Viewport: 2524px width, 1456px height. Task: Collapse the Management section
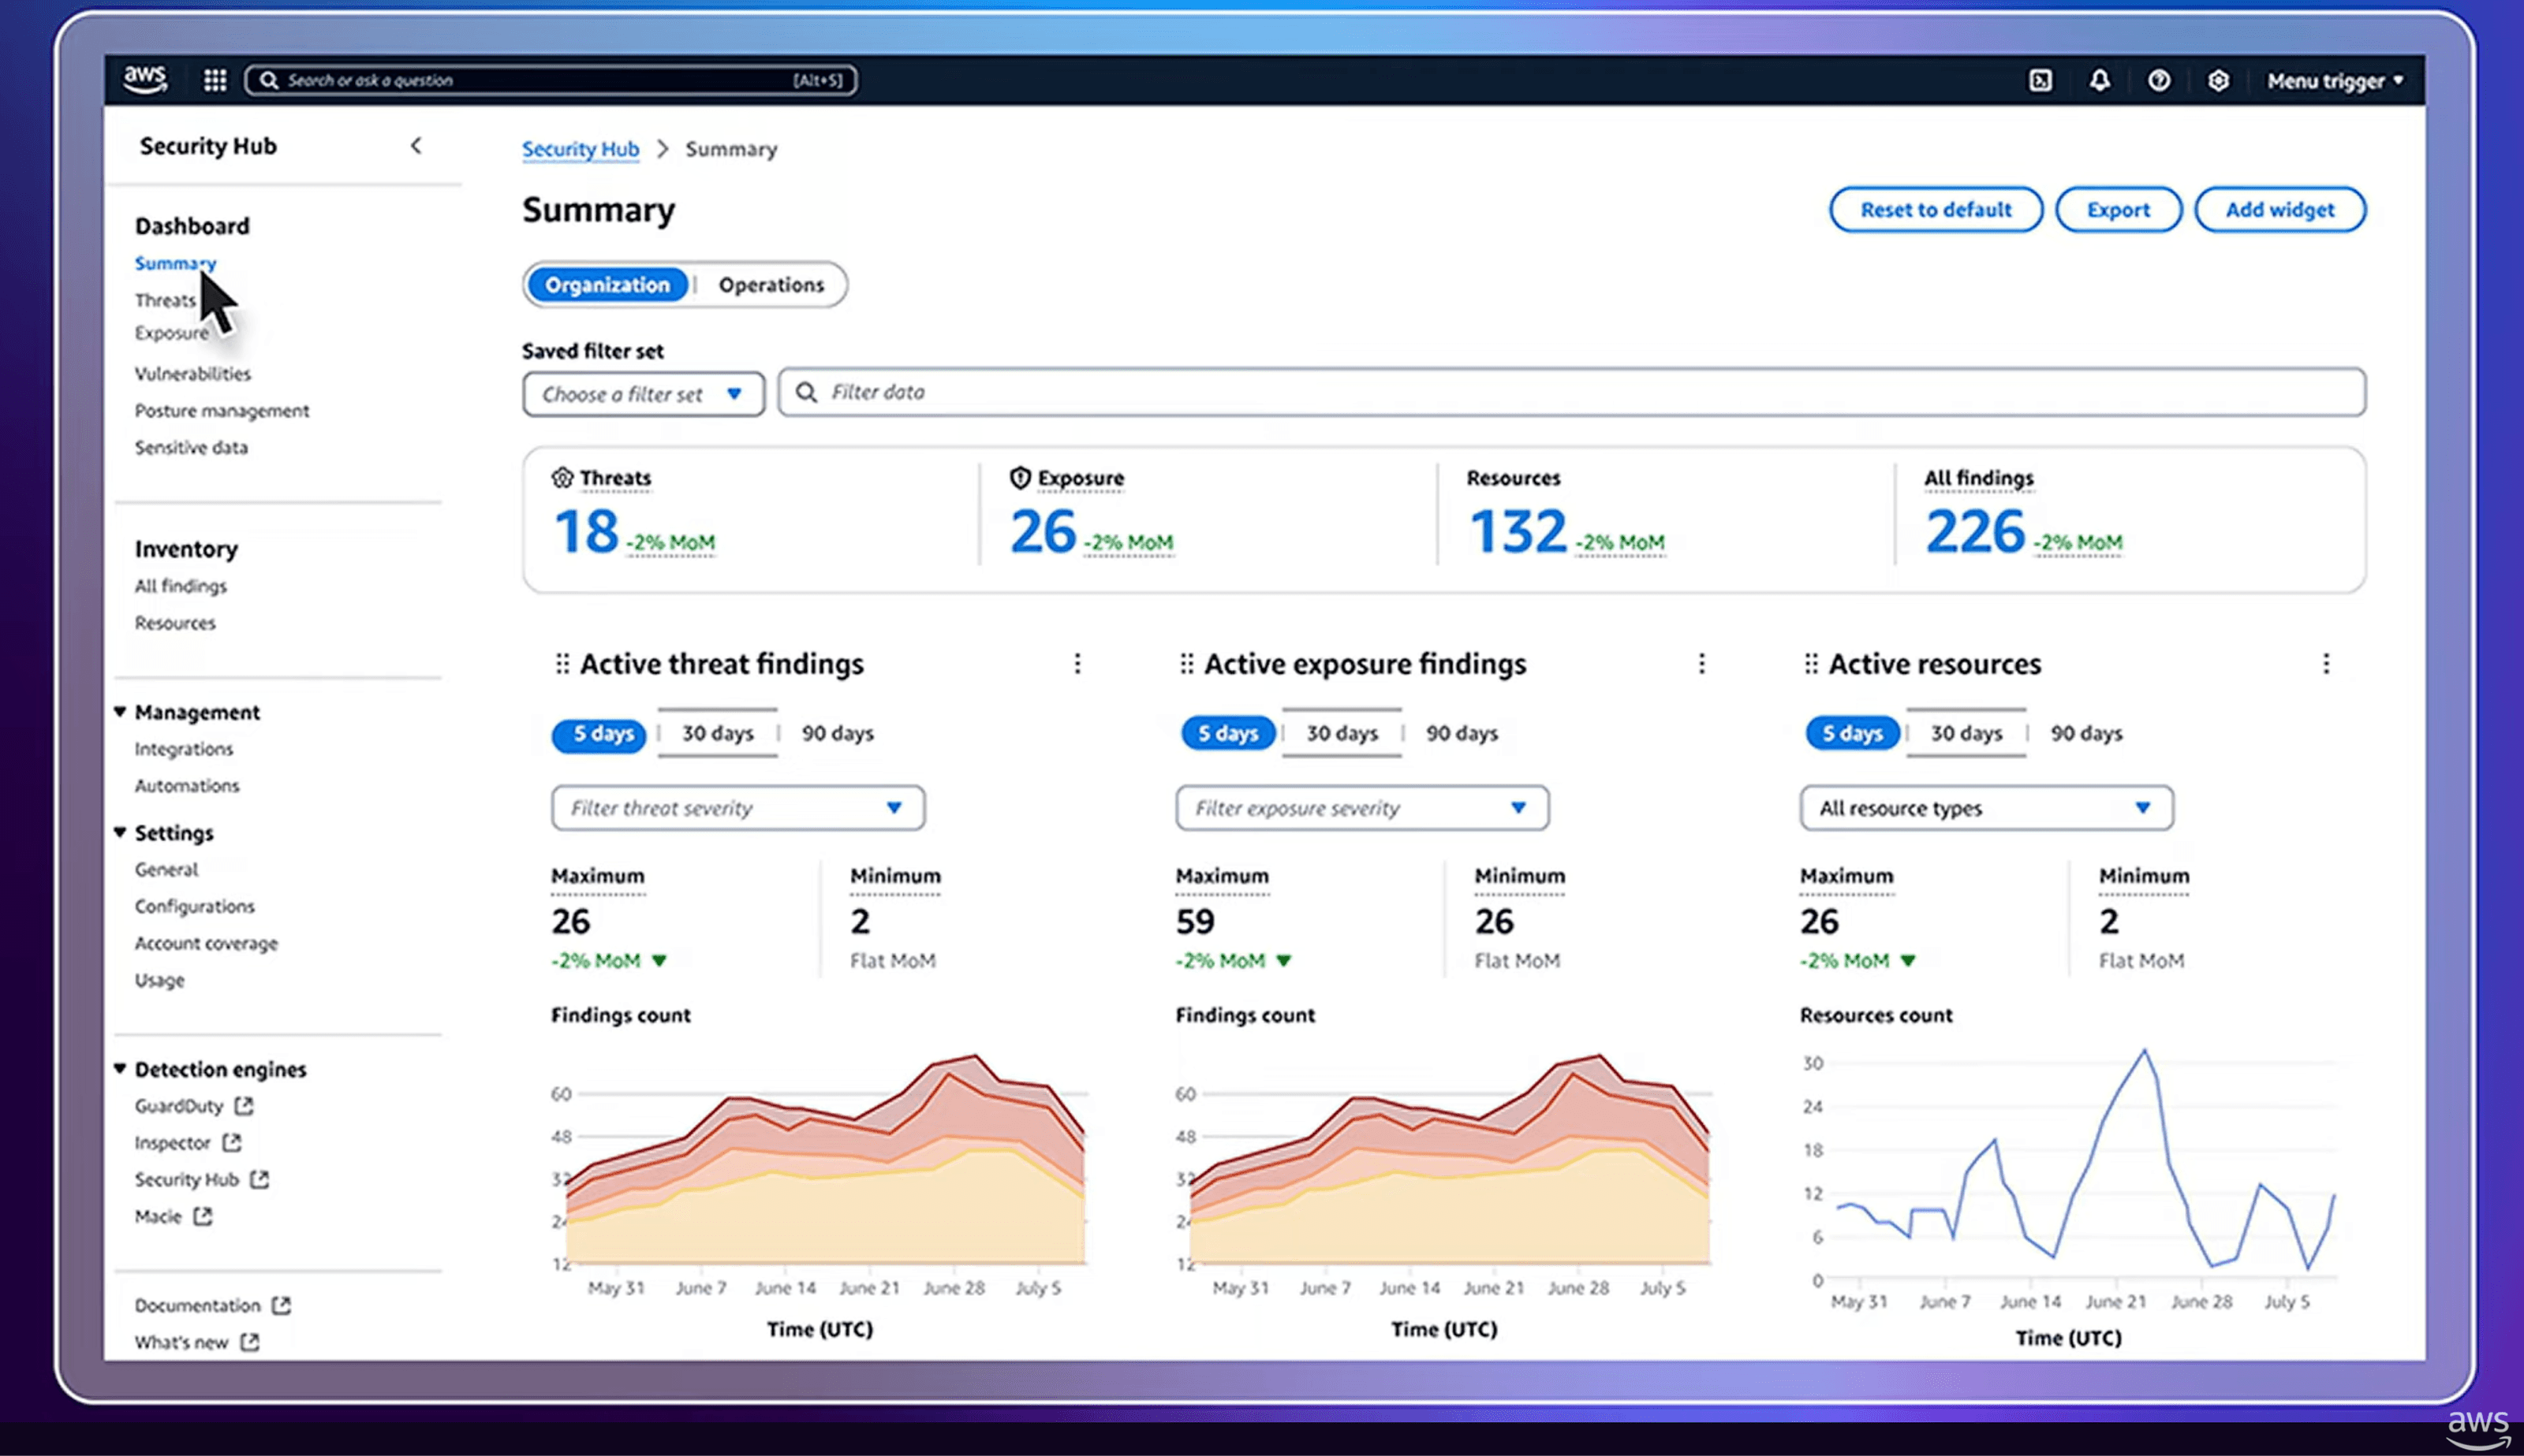pos(120,711)
